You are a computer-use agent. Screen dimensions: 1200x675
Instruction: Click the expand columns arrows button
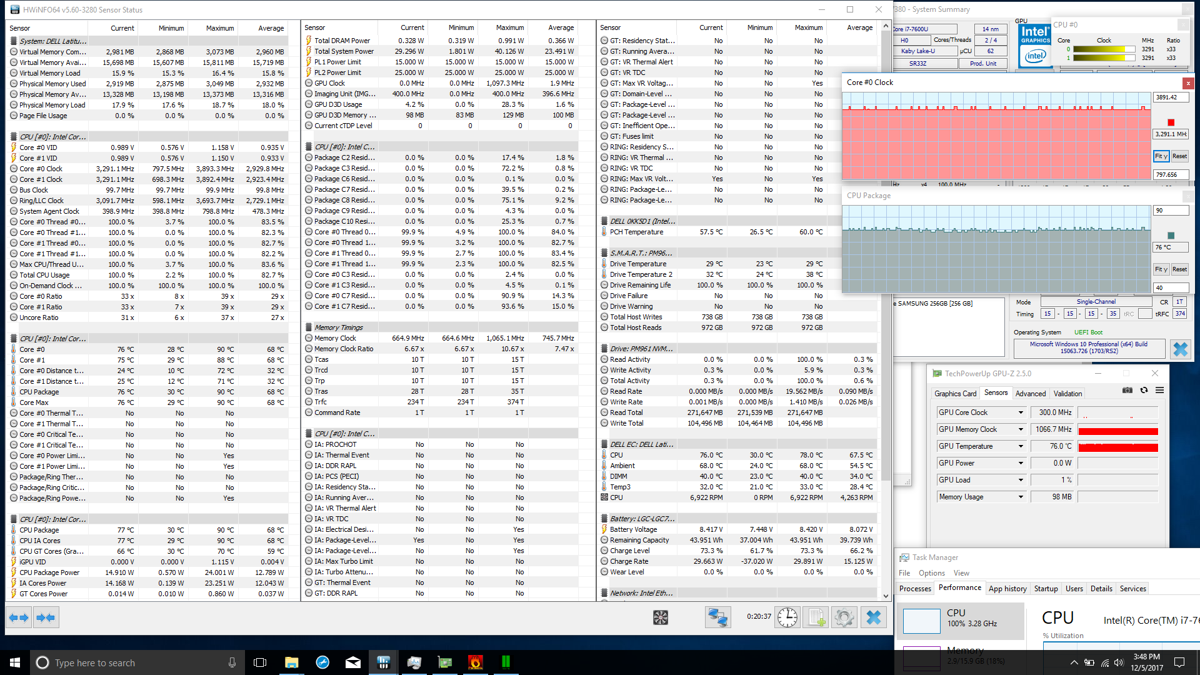(x=19, y=618)
